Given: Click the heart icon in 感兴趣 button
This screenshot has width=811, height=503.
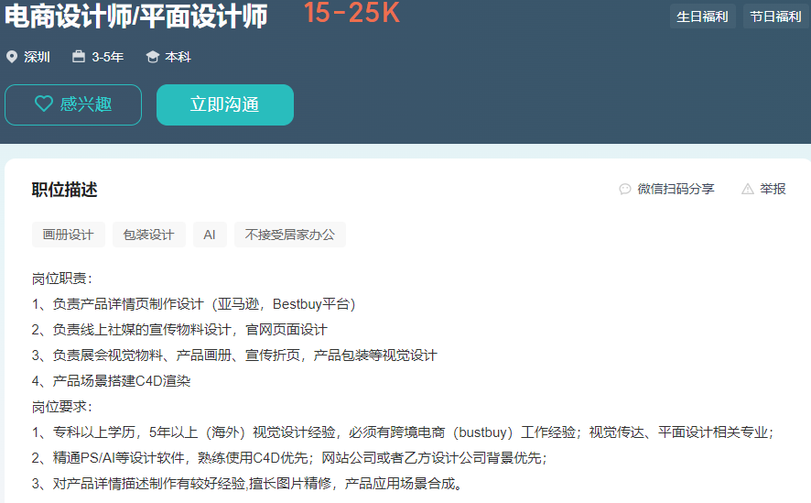Looking at the screenshot, I should click(44, 104).
